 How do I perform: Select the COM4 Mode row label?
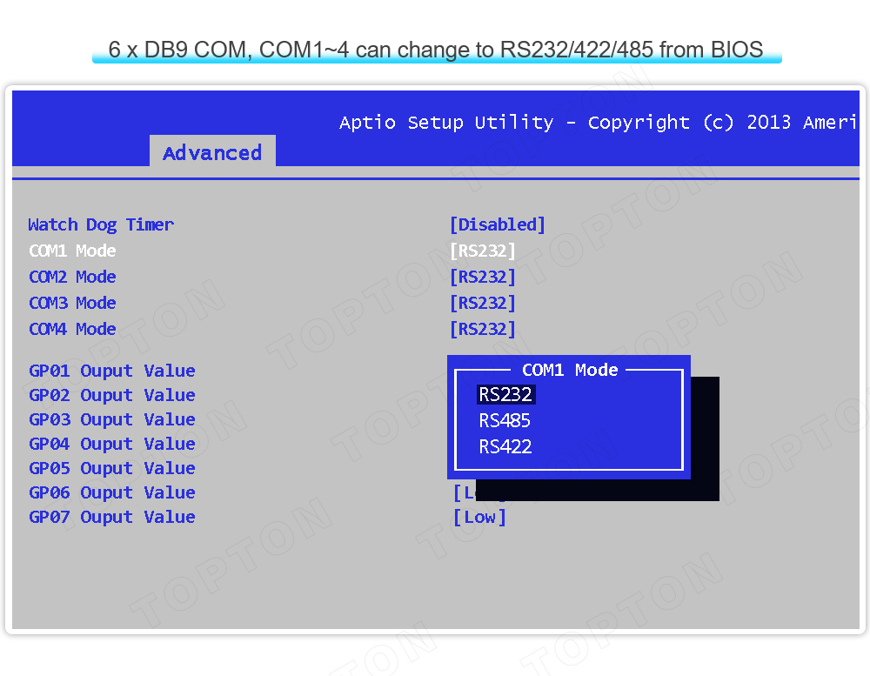(73, 329)
